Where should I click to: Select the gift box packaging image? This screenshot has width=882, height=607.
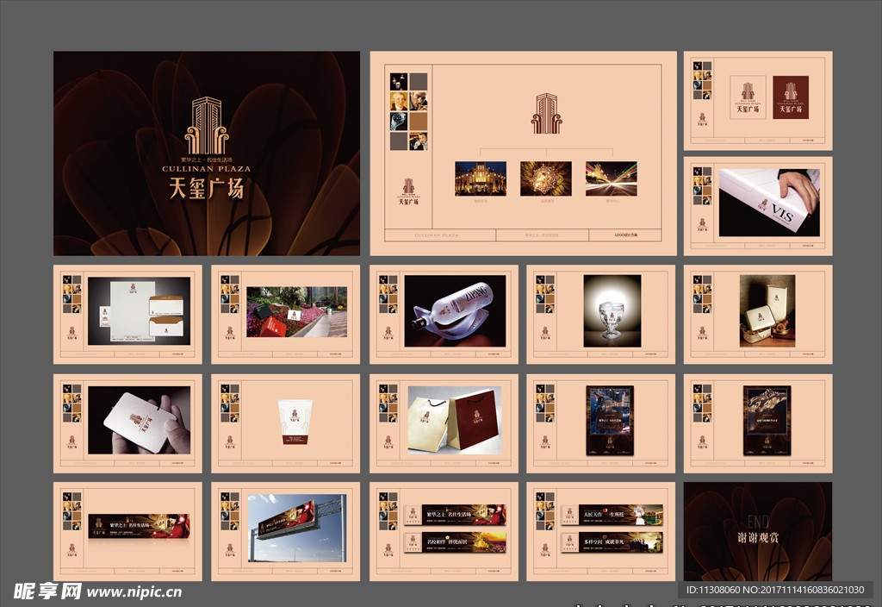(x=767, y=311)
